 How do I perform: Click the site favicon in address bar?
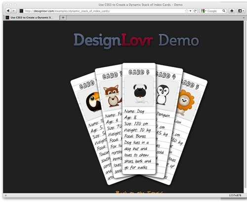[21, 11]
